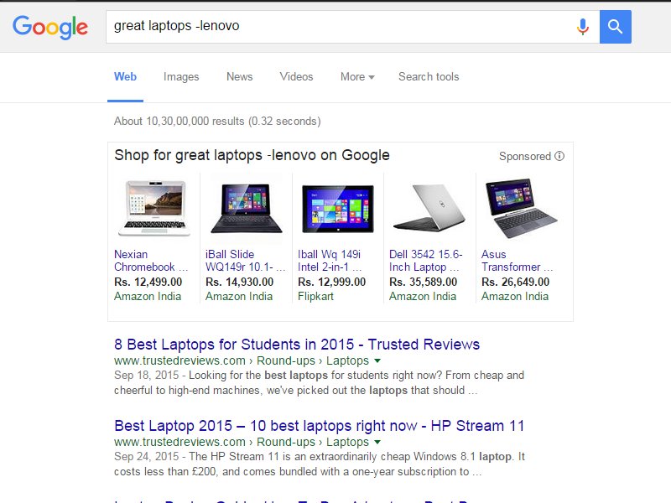Click the Google logo
671x503 pixels.
pyautogui.click(x=50, y=28)
